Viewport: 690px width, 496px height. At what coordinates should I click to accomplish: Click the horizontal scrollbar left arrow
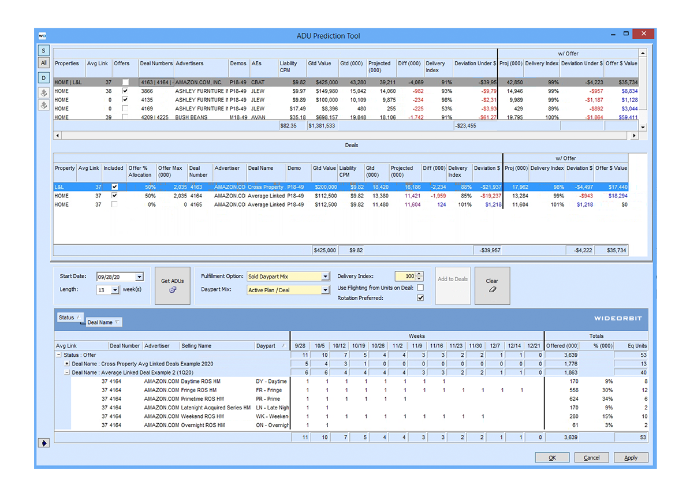coord(57,136)
